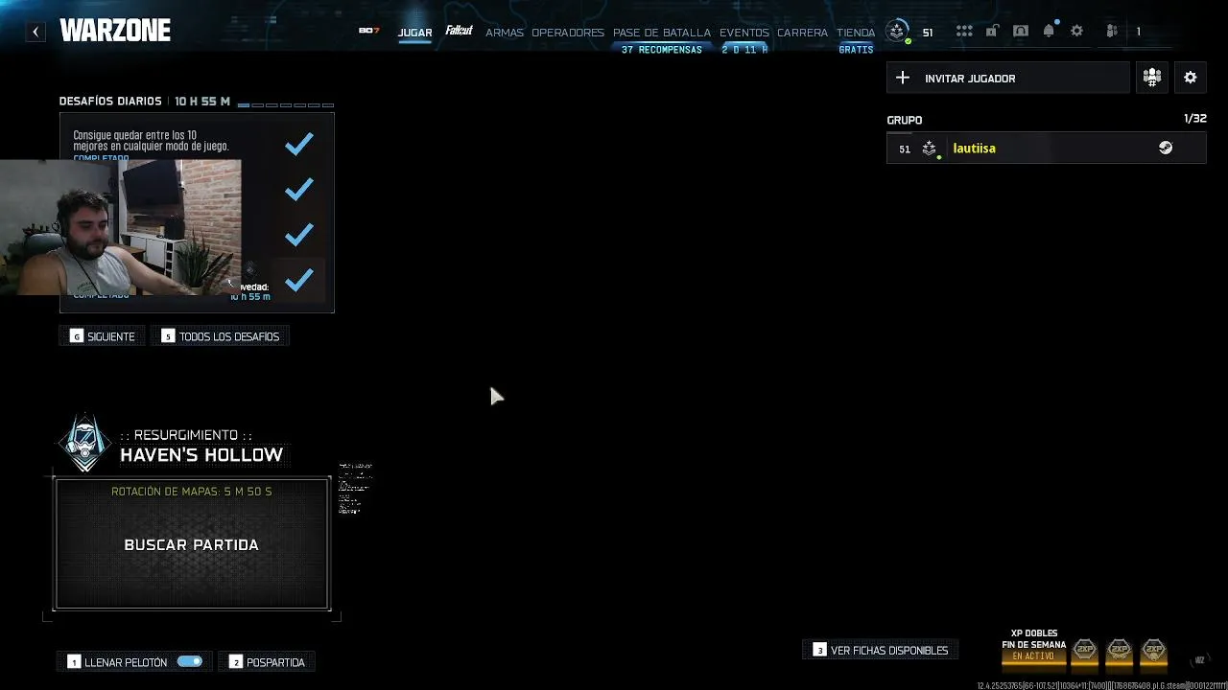Open the nine-dot grid menu icon
The width and height of the screenshot is (1228, 690).
click(964, 32)
